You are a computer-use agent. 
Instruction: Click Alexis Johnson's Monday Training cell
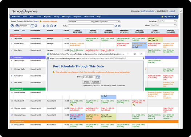click(93, 117)
